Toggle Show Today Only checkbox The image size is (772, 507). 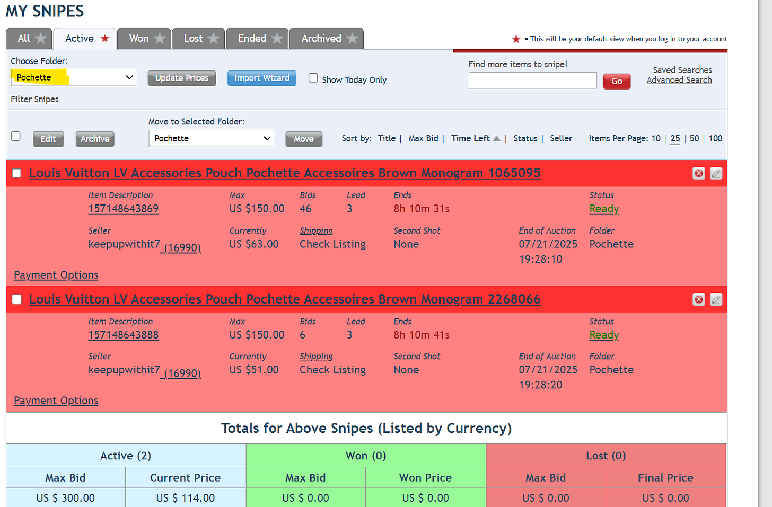pos(313,78)
